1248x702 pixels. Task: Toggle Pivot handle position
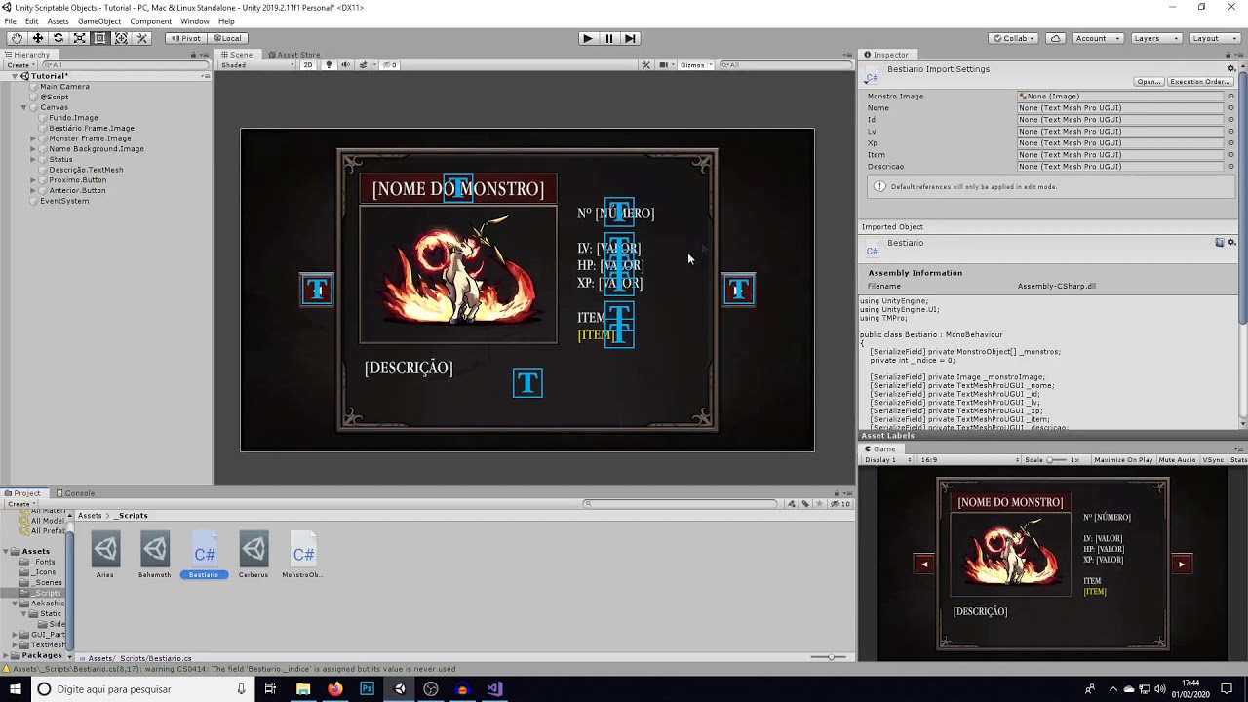(x=185, y=38)
